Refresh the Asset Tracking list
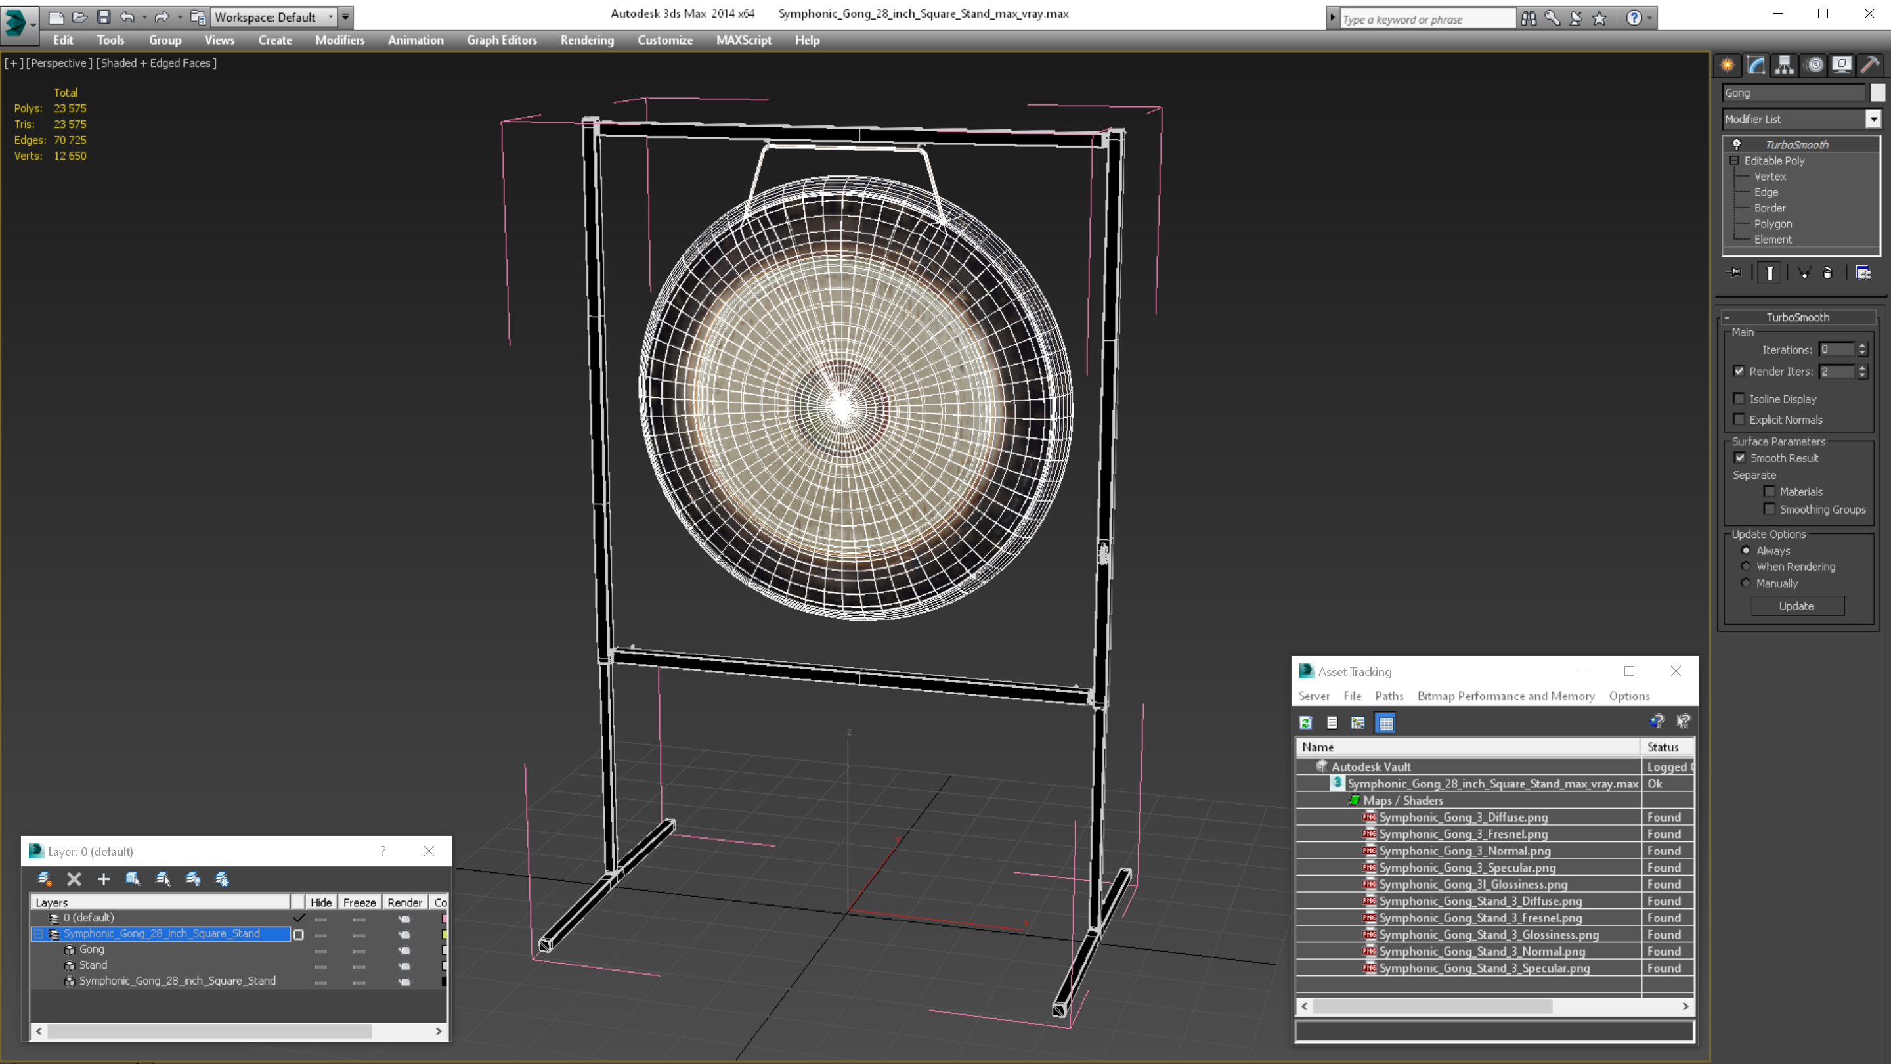 coord(1305,722)
